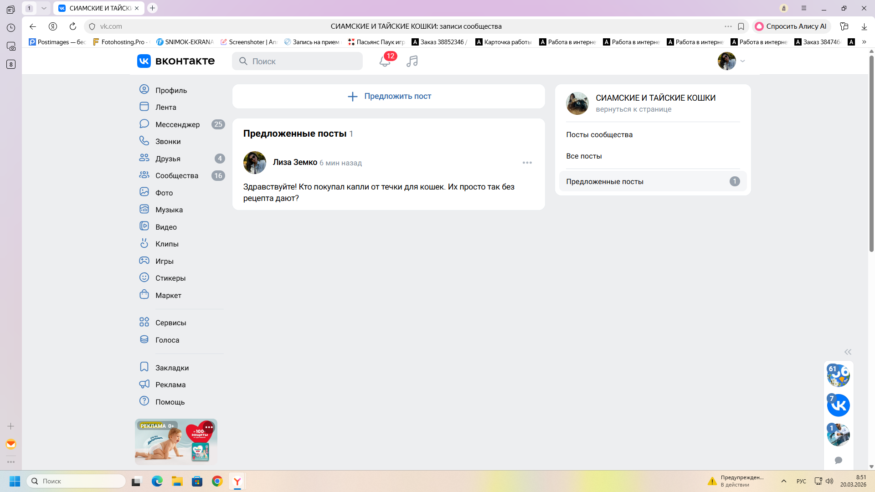Click вернуться к странице link

pos(633,109)
